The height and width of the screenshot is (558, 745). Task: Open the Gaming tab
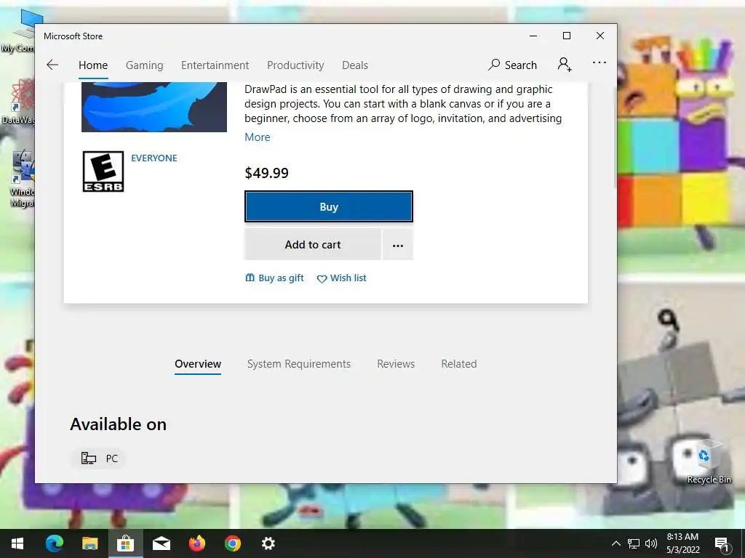point(145,65)
